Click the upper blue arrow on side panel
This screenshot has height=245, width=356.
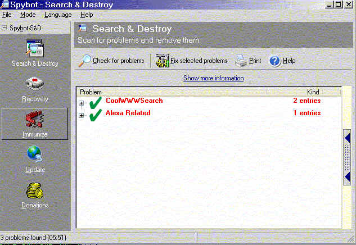(x=348, y=138)
